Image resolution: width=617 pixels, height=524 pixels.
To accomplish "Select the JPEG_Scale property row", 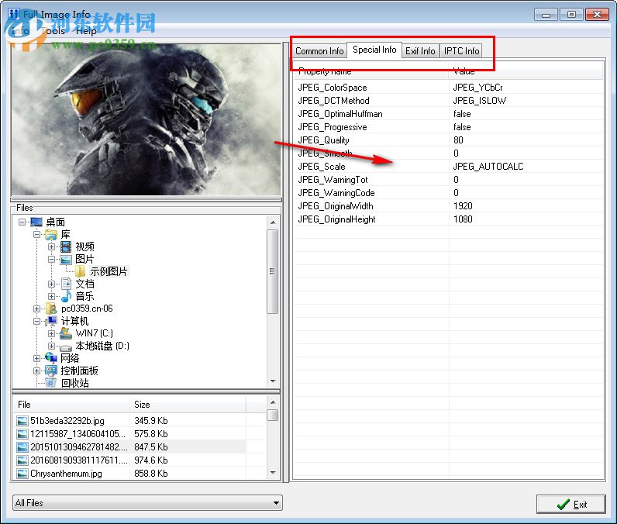I will [x=448, y=167].
